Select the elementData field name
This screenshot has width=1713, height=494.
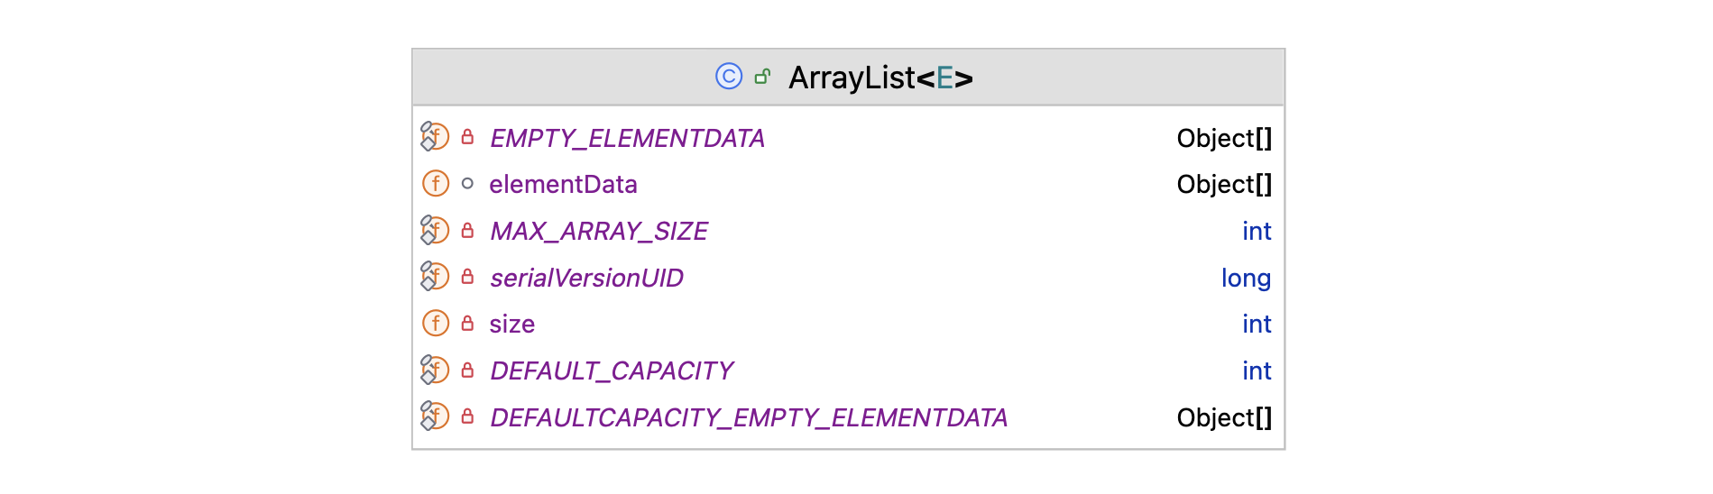563,185
